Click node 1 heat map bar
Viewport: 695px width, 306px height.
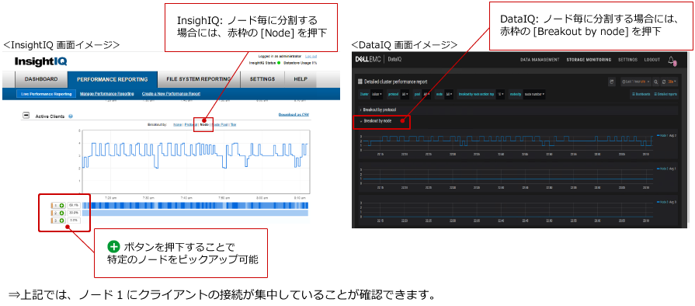pyautogui.click(x=195, y=205)
